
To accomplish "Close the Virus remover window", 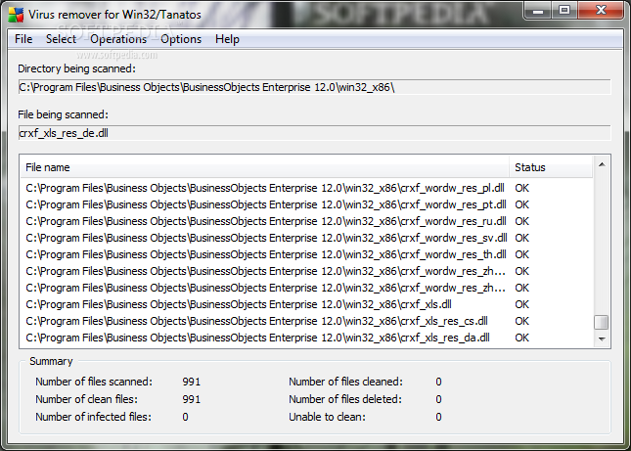I will (x=601, y=10).
